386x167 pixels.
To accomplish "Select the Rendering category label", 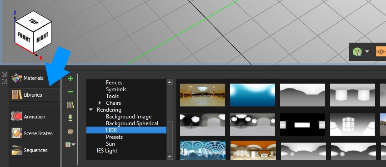I will coord(109,110).
